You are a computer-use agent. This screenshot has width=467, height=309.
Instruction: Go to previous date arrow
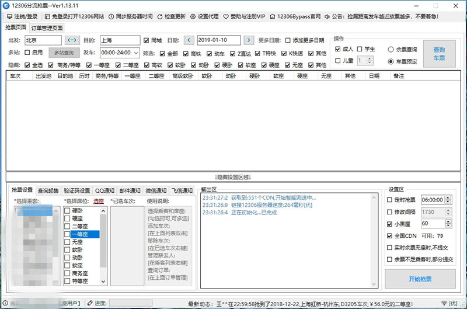[189, 40]
